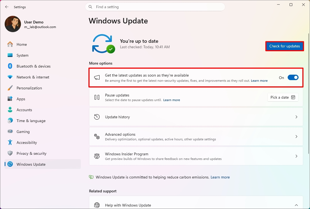310x209 pixels.
Task: Click the Update history clock icon
Action: click(97, 117)
